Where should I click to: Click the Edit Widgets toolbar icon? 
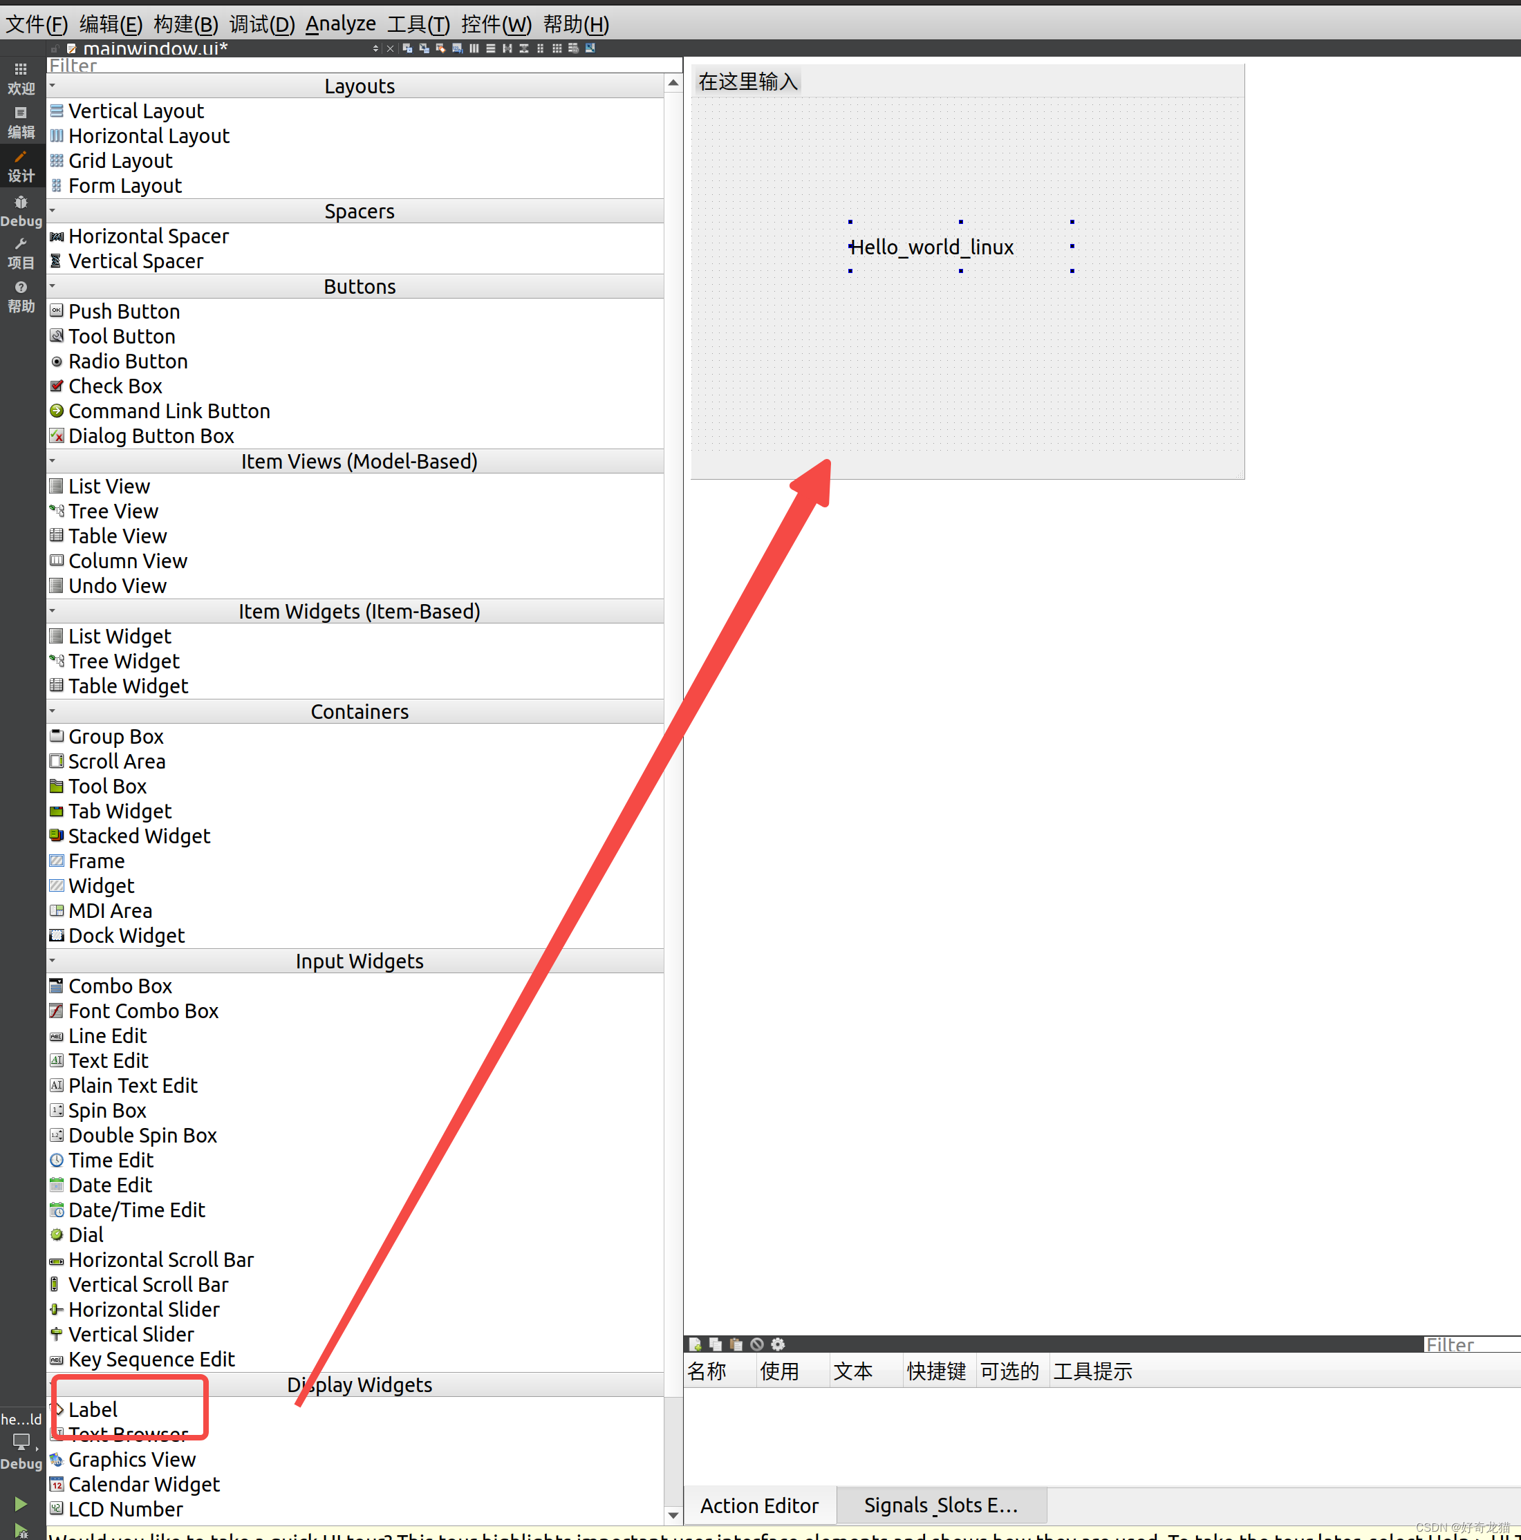pyautogui.click(x=407, y=48)
